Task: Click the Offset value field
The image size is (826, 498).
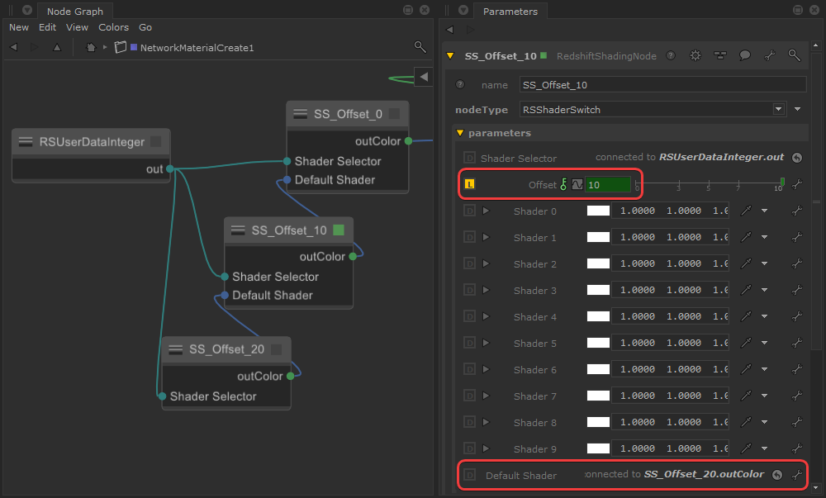Action: tap(608, 184)
